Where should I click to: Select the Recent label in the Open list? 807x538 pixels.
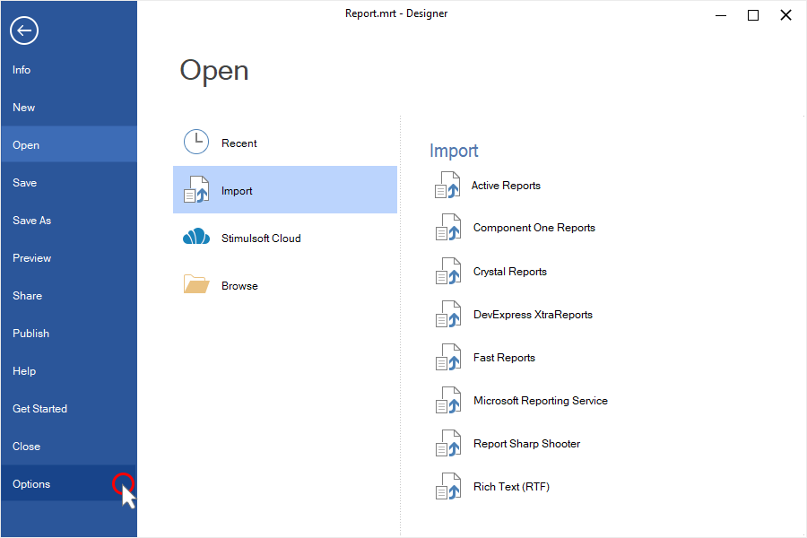[239, 143]
